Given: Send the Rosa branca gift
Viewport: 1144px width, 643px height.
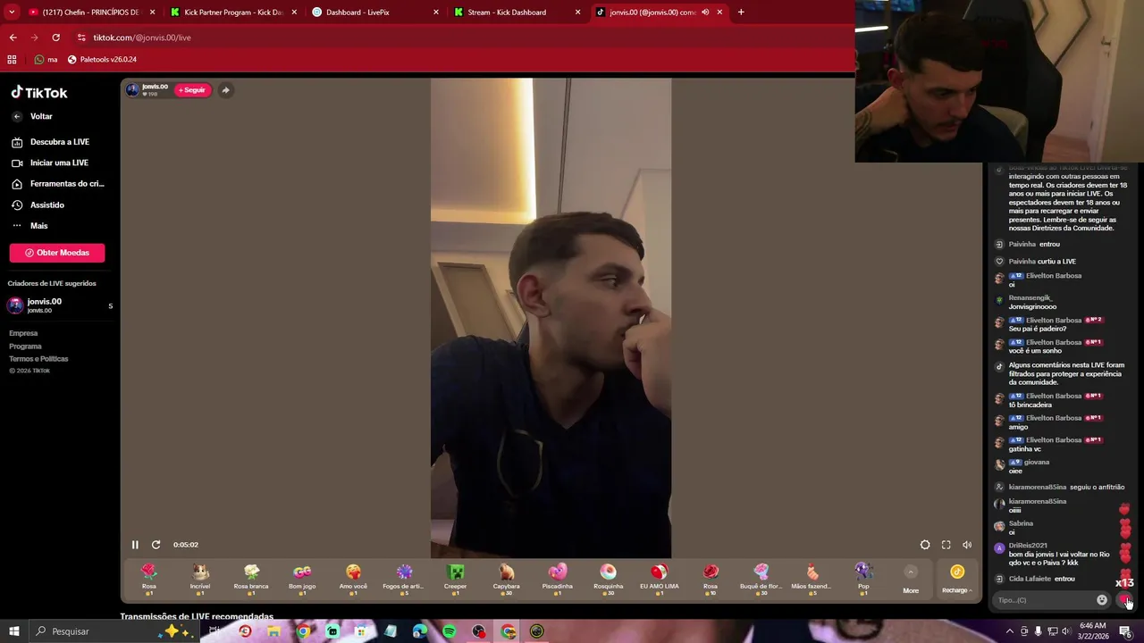Looking at the screenshot, I should (x=251, y=579).
